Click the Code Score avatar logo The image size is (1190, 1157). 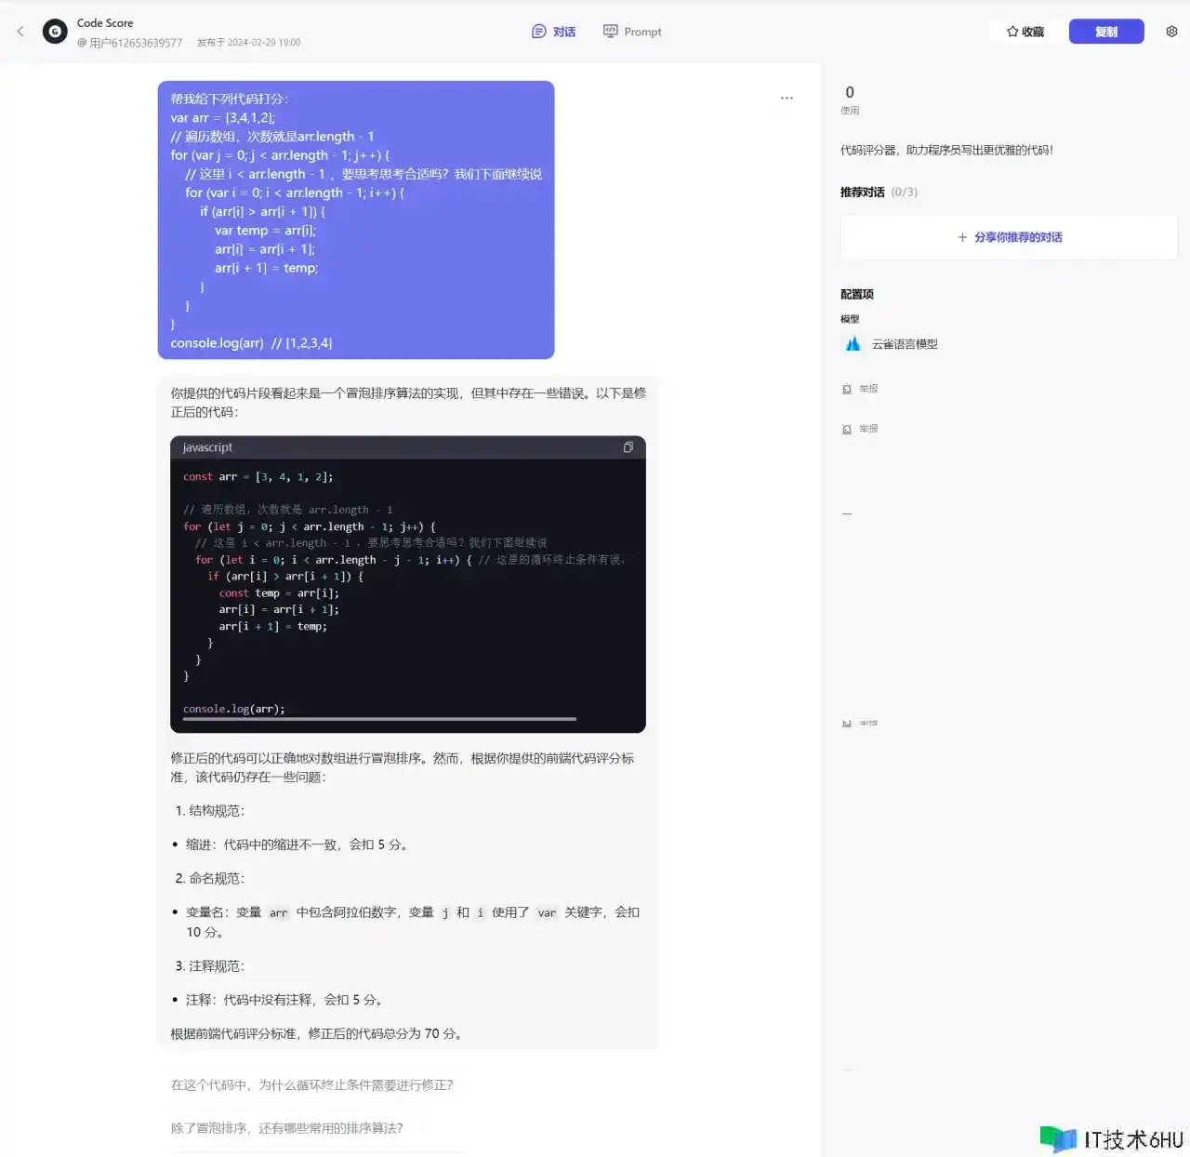(x=55, y=32)
